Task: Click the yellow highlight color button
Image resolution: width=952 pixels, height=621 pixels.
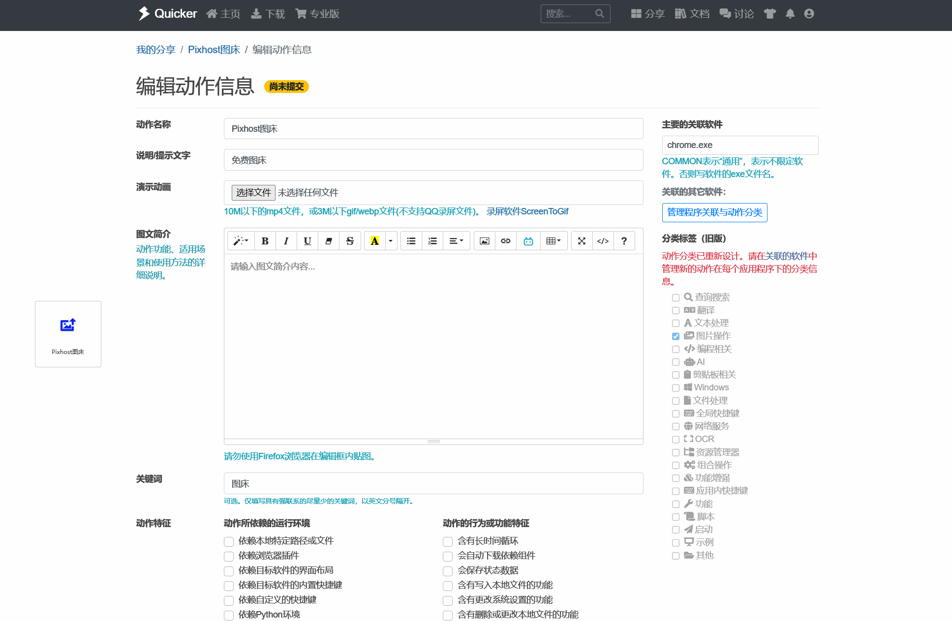Action: (374, 241)
